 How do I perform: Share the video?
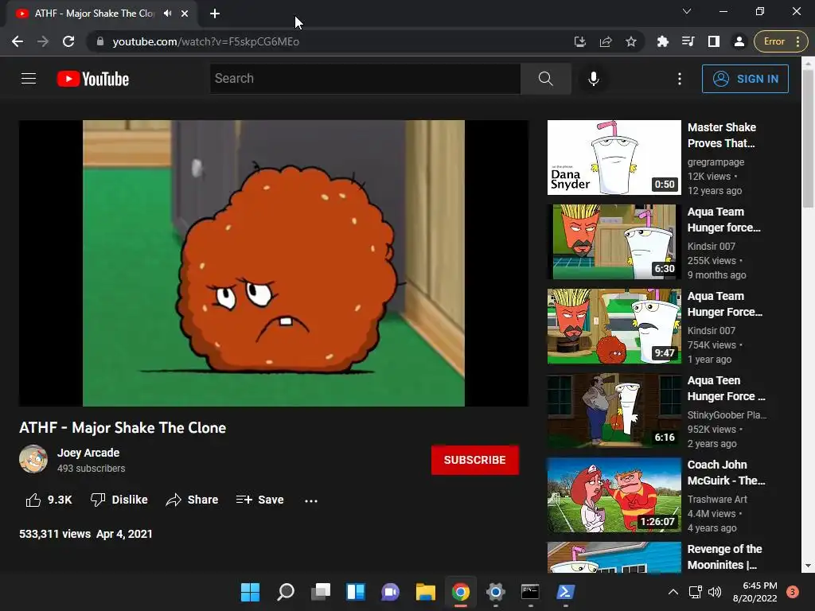click(192, 500)
